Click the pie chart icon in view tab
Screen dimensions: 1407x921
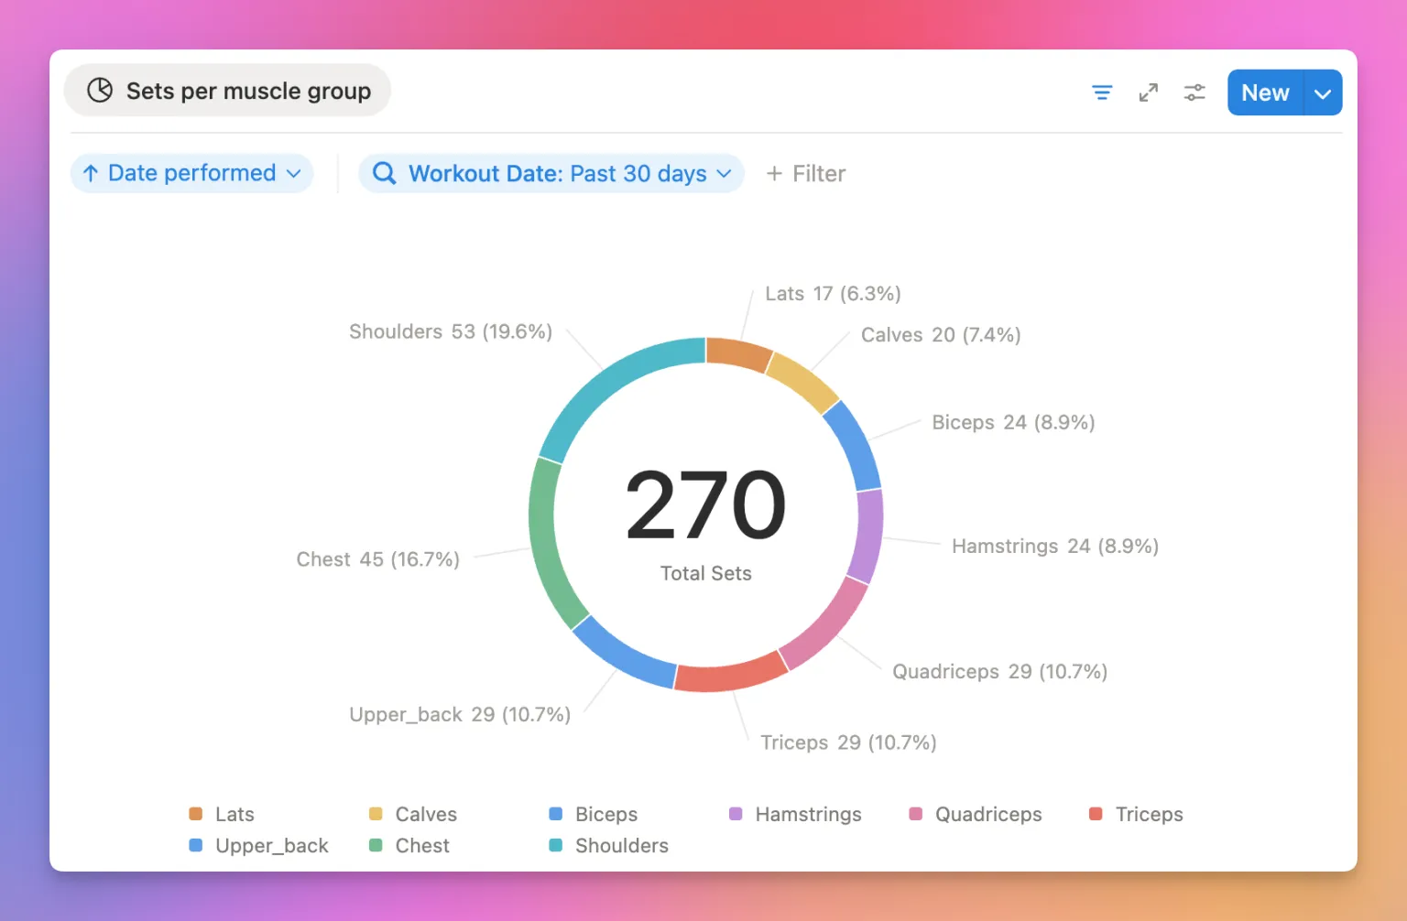100,91
